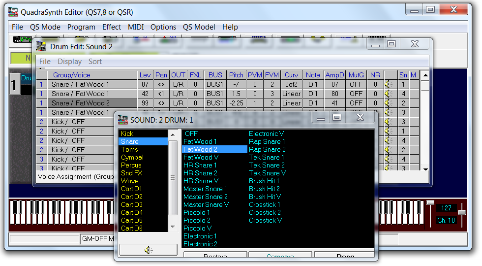482x266 pixels.
Task: Click speaker icon in Fat Wood 2 row
Action: [389, 103]
